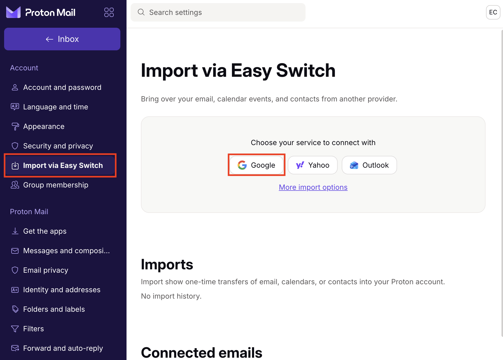
Task: Click the Inbox back arrow icon
Action: [x=49, y=39]
